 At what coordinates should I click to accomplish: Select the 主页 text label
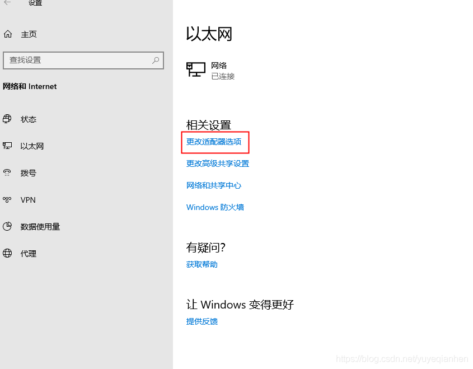(x=29, y=34)
